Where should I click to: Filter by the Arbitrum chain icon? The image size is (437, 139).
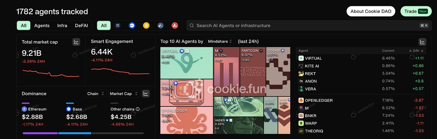[x=161, y=26]
